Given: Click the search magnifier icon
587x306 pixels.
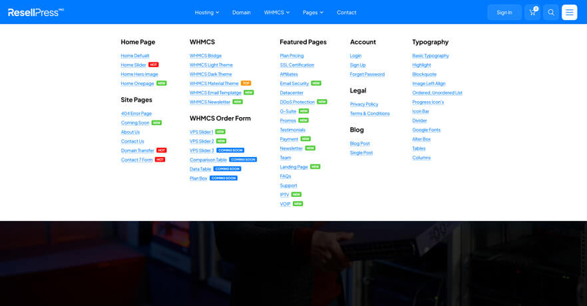Looking at the screenshot, I should click(551, 13).
